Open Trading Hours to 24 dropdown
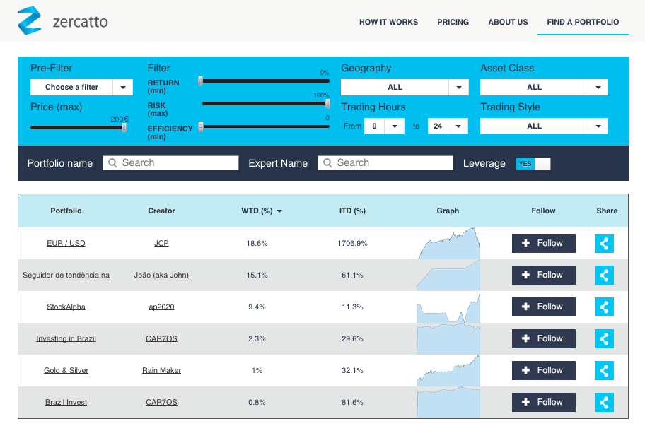Viewport: 645px width, 426px height. click(448, 126)
